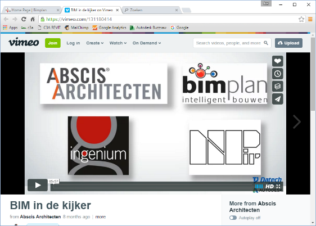Open browser home page icon
Viewport: 316px width, 226px height.
pos(33,19)
